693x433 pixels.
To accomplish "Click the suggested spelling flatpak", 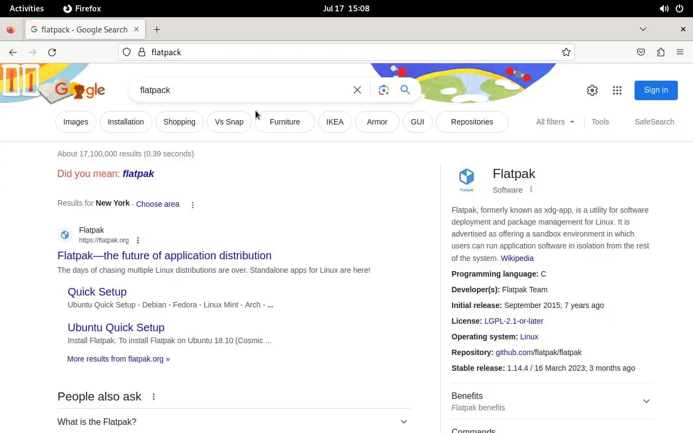I will (x=138, y=174).
